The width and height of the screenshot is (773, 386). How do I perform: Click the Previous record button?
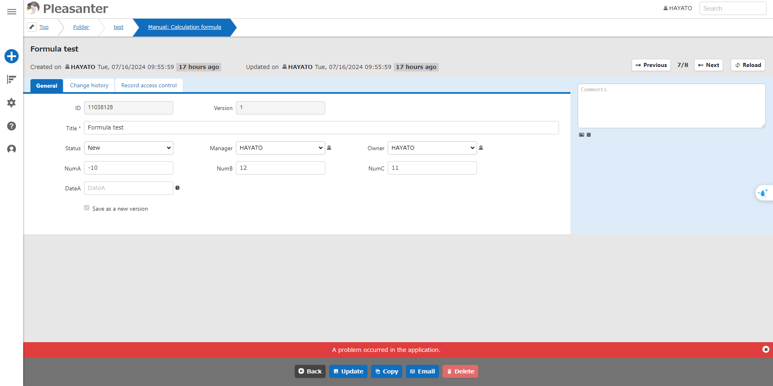tap(651, 65)
